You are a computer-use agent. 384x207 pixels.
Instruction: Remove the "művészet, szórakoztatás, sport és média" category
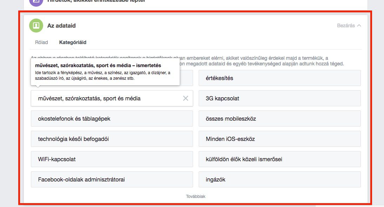coord(186,98)
